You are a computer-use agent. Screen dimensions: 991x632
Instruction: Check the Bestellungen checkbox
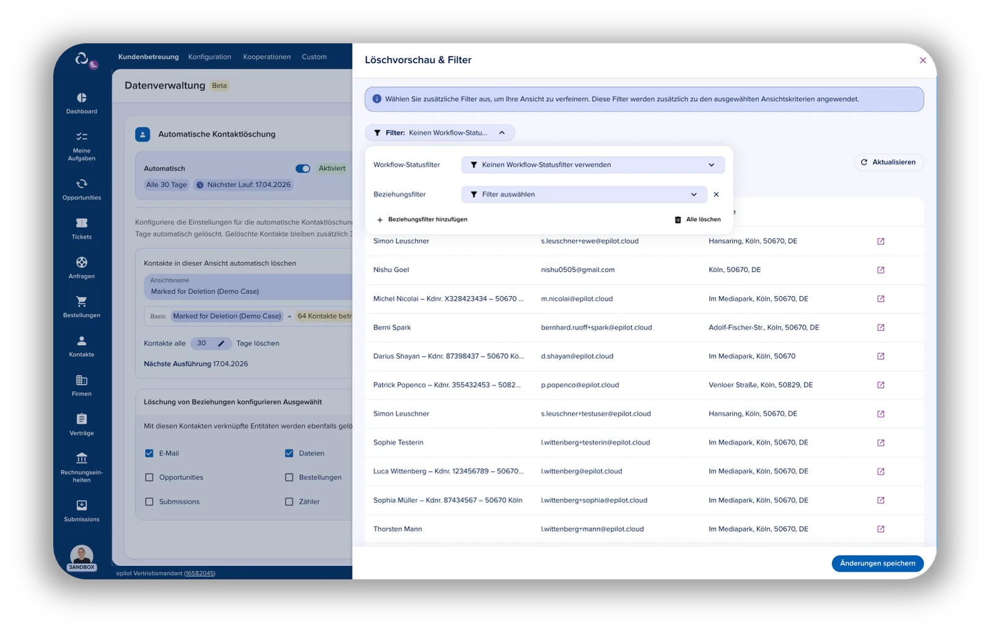(289, 478)
